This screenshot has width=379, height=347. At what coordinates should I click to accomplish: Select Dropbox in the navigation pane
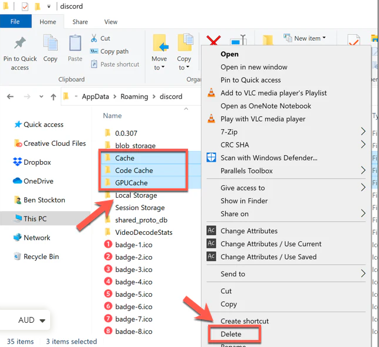[32, 162]
